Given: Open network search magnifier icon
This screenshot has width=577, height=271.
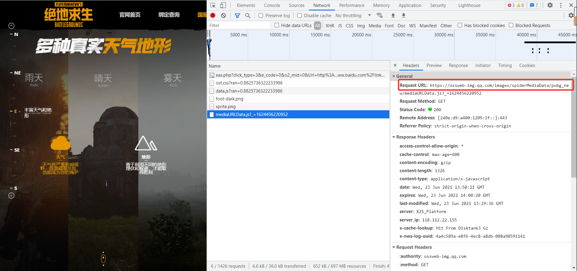Looking at the screenshot, I should click(x=248, y=15).
